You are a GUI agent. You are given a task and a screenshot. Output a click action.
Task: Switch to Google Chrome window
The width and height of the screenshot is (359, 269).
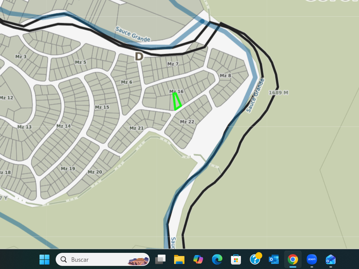293,260
